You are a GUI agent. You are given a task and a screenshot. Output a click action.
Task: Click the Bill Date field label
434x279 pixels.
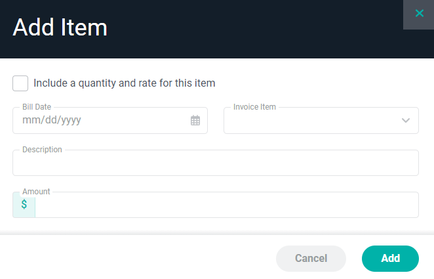tap(37, 106)
